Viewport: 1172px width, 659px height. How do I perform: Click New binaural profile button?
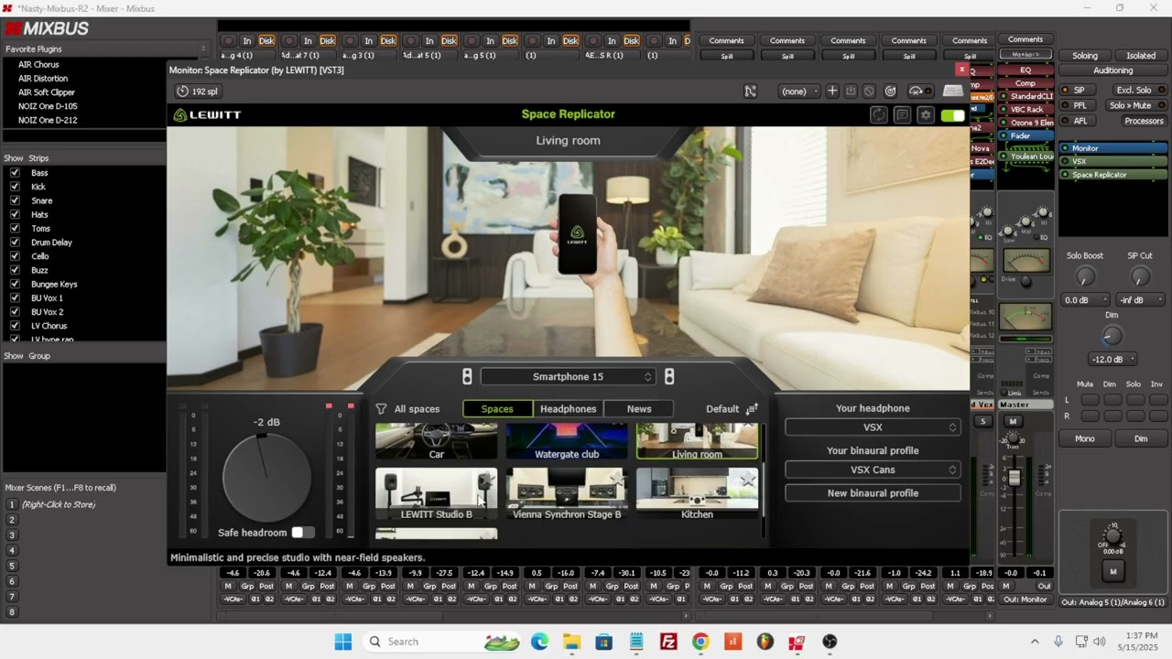pyautogui.click(x=873, y=493)
